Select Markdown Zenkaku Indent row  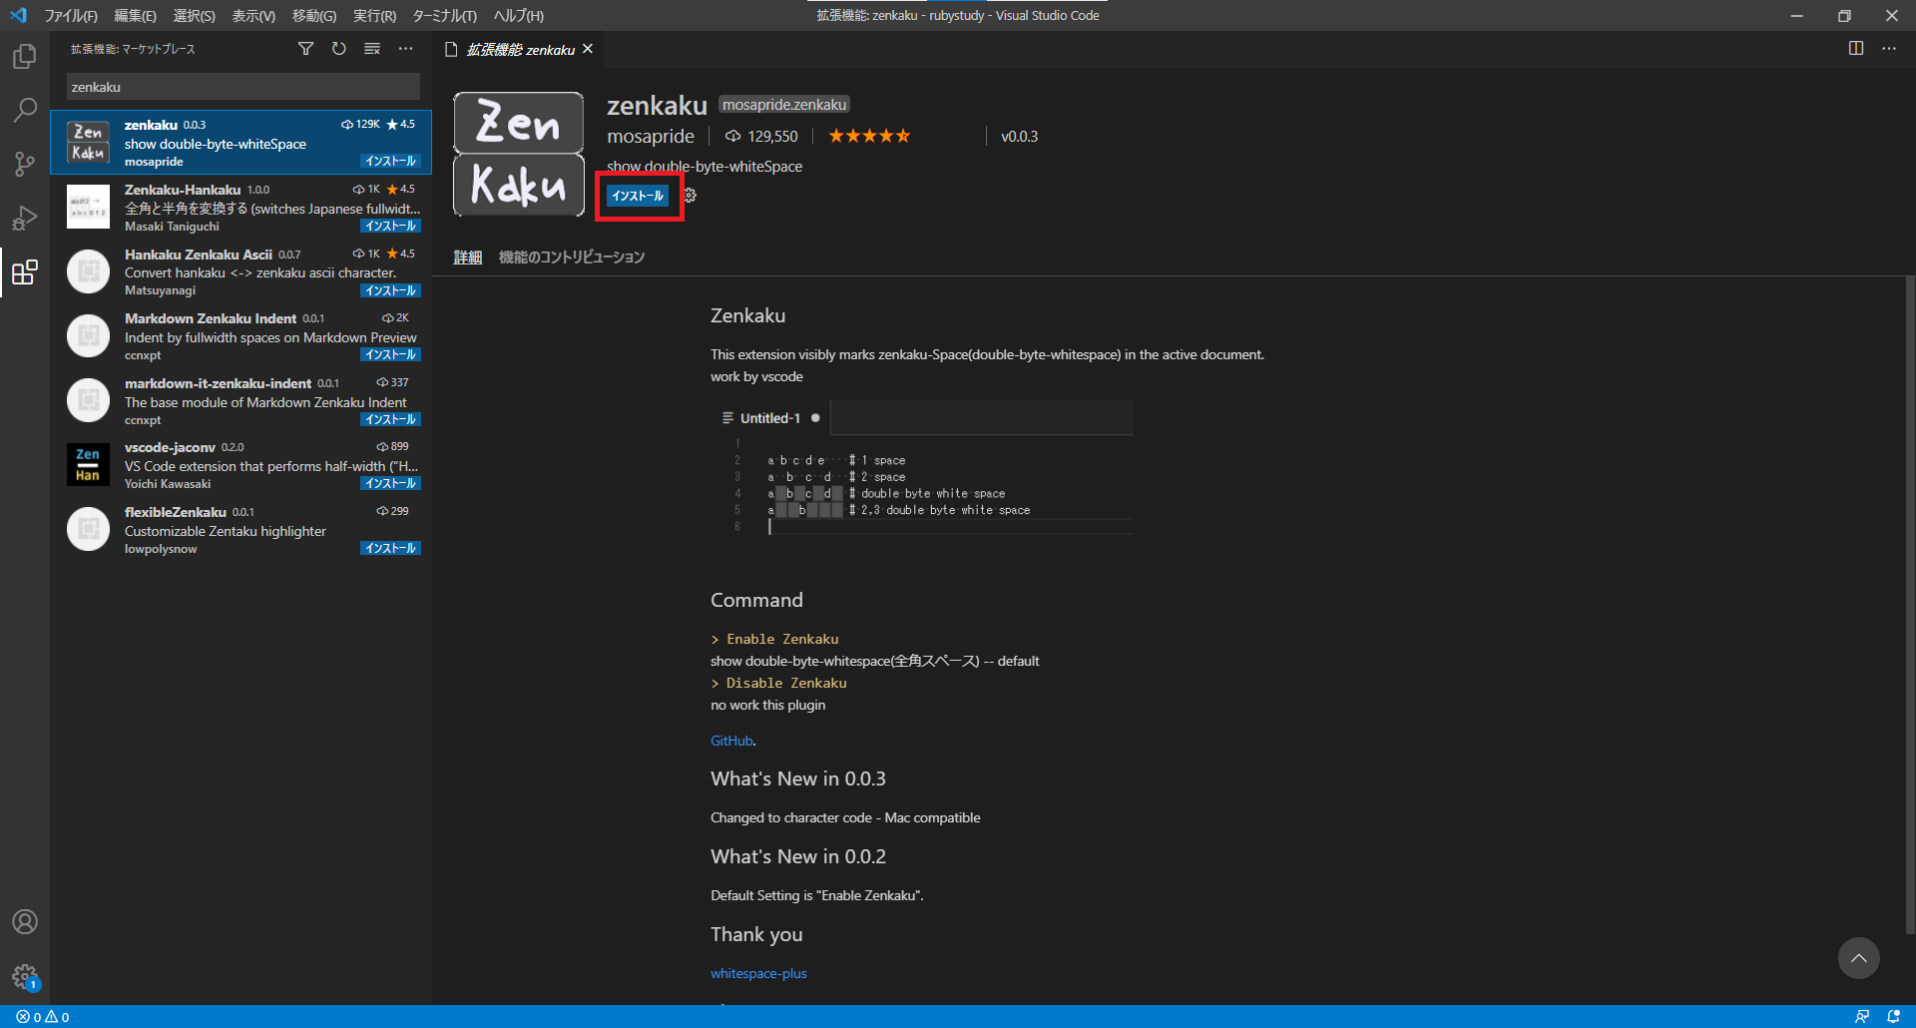[x=241, y=336]
